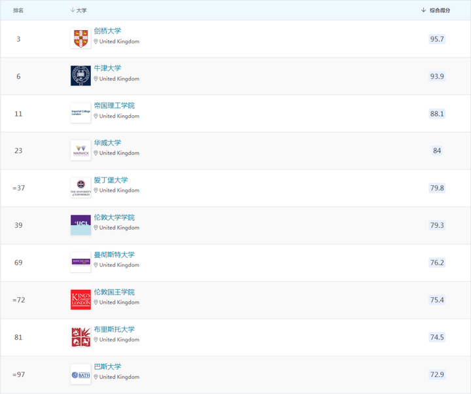Click the 排名 column header

tap(18, 10)
